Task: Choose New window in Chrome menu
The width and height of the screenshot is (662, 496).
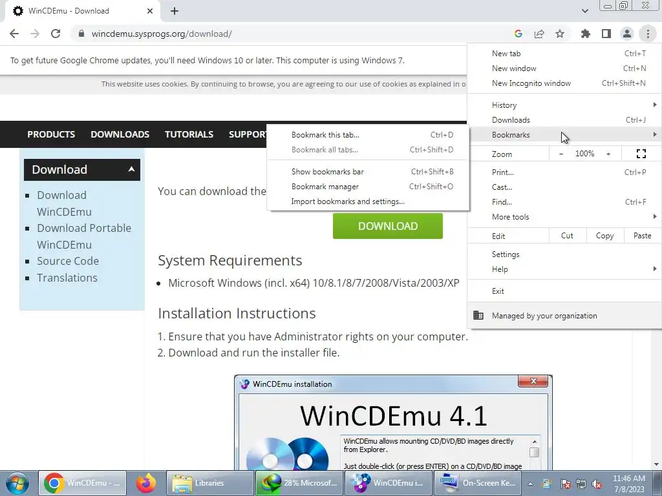Action: [564, 68]
